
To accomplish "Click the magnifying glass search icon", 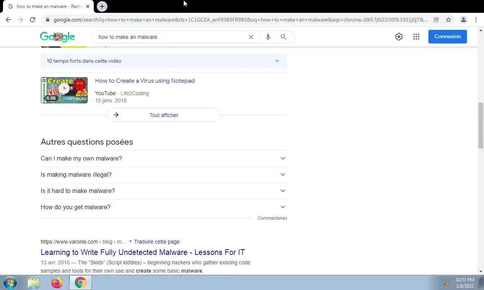I will point(283,37).
